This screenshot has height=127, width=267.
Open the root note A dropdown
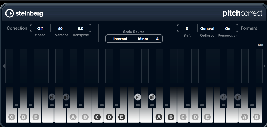coord(157,39)
